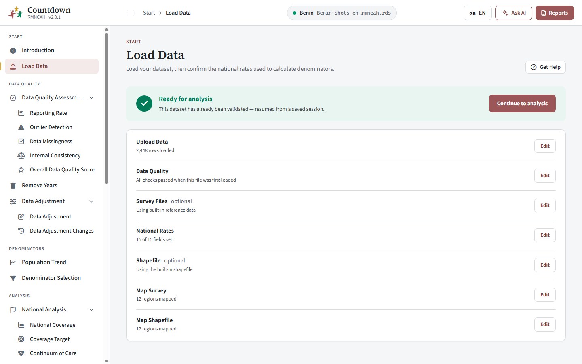Edit the Map Shapefile step
Screen dimensions: 582x364
(x=545, y=324)
